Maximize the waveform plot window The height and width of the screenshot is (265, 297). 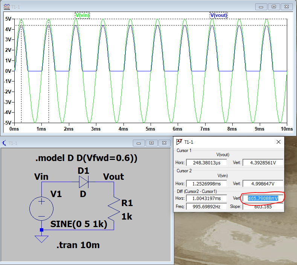click(274, 7)
